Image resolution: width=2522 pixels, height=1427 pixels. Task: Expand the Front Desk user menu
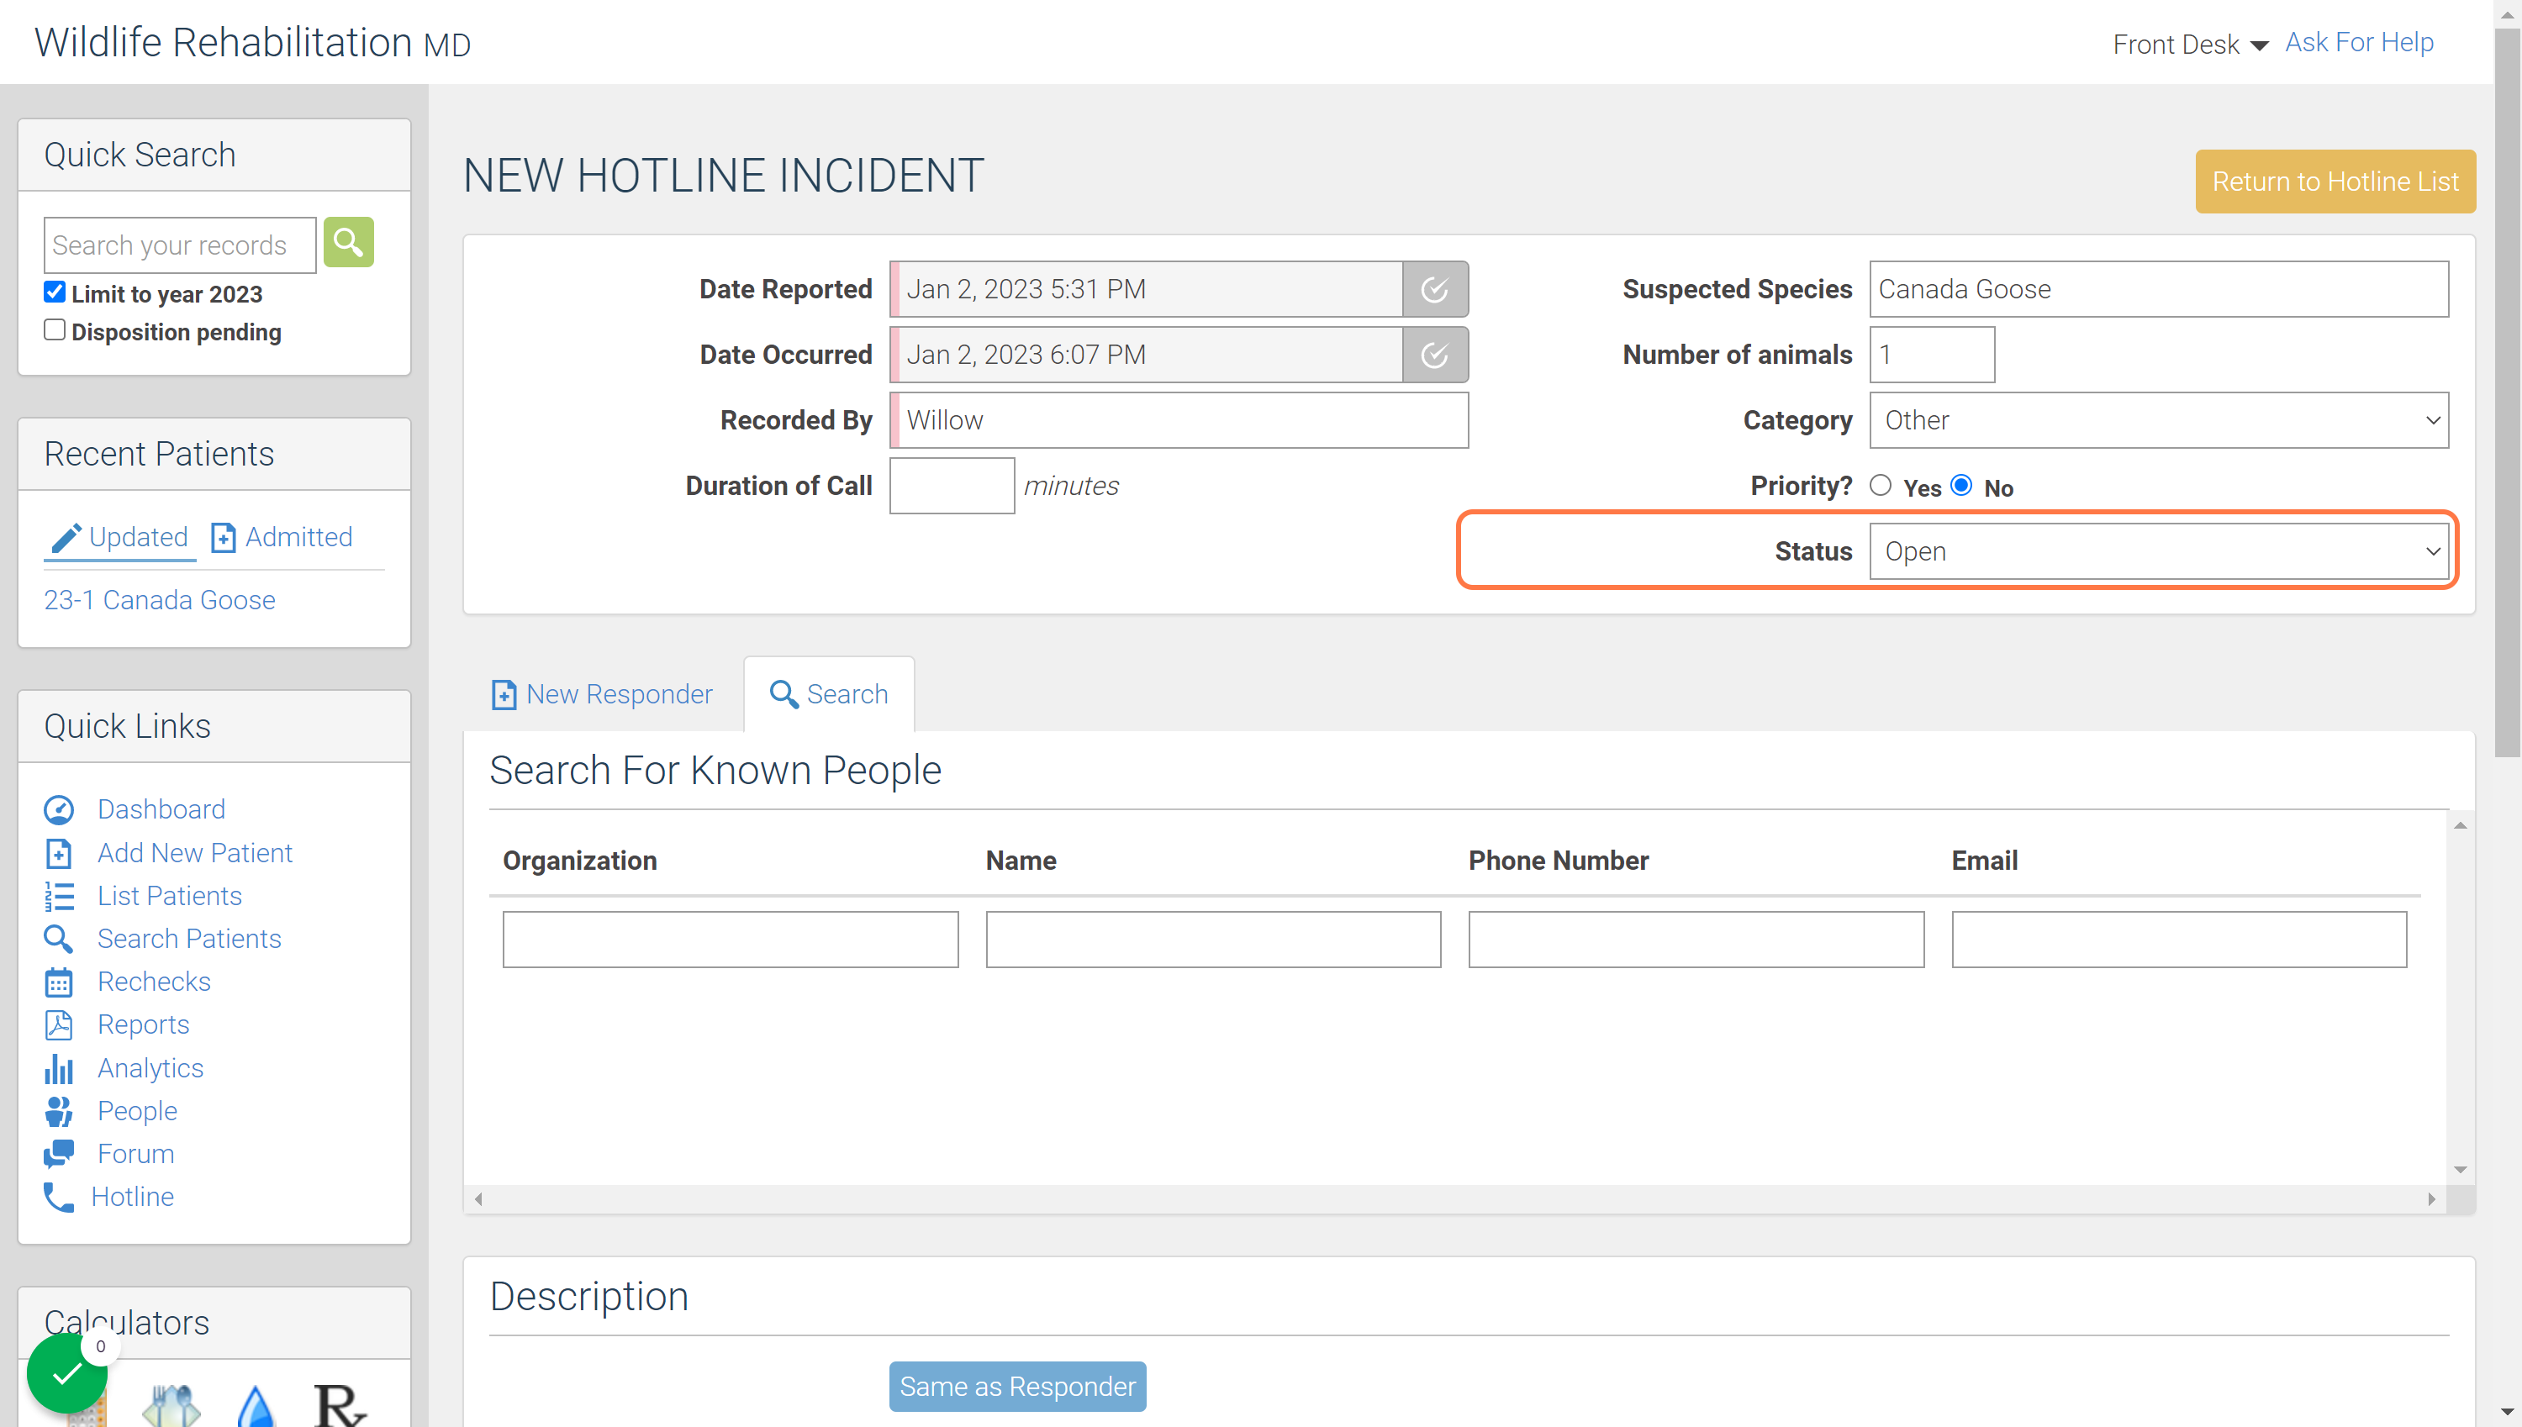[x=2190, y=44]
